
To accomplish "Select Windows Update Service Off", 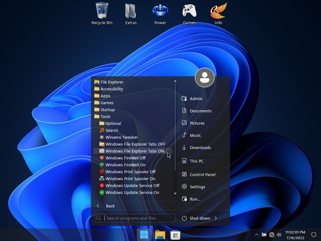I will 132,185.
